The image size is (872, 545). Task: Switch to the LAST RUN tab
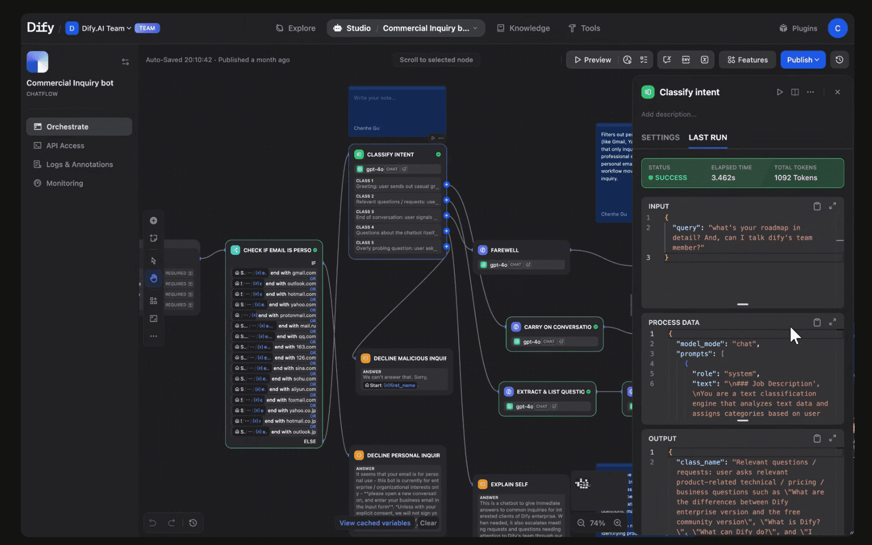tap(707, 138)
